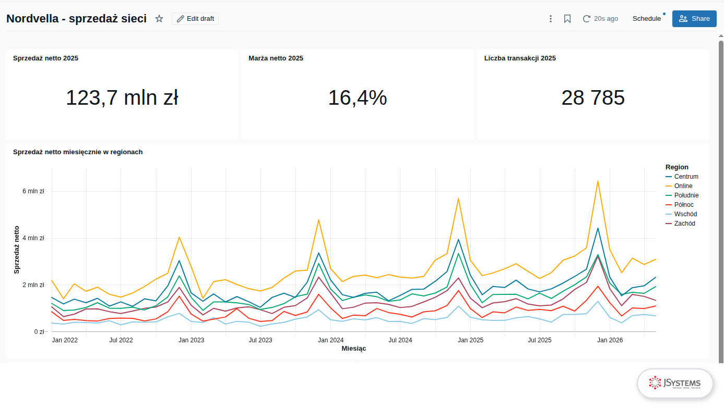Image resolution: width=724 pixels, height=409 pixels.
Task: Click the 123,7 mln zł sales value
Action: tap(122, 98)
